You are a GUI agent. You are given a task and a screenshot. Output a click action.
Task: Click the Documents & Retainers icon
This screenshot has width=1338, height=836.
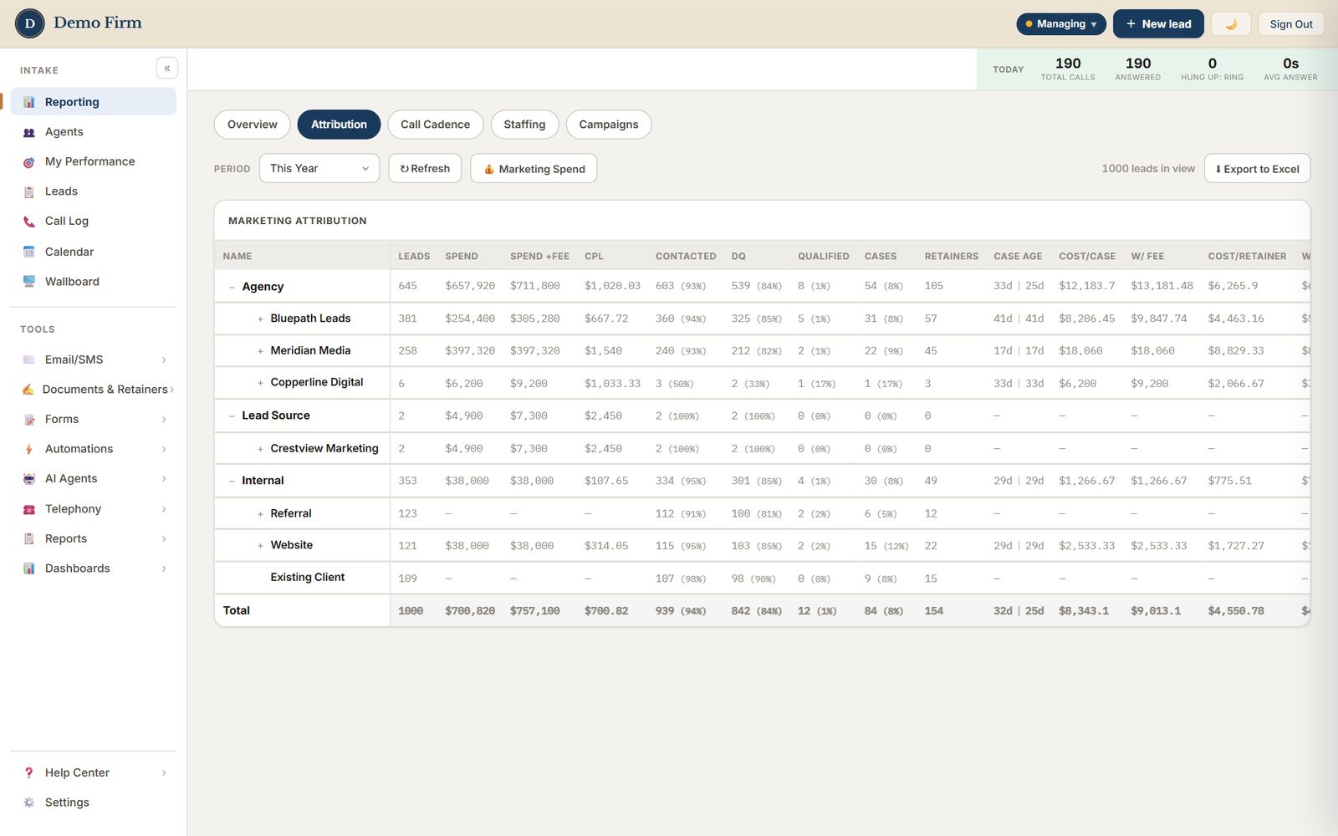(x=28, y=390)
